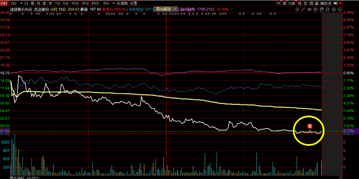
Task: Open the 异动解读 movement analysis
Action: coord(164,9)
